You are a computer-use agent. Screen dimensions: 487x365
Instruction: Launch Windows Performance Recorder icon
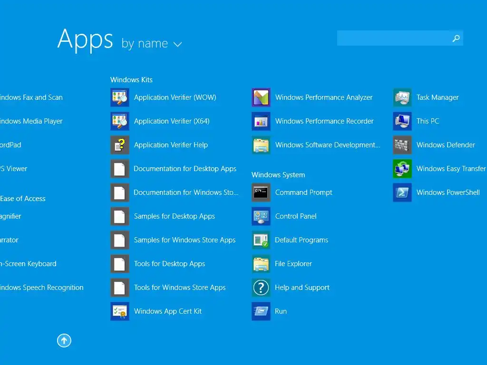tap(261, 121)
